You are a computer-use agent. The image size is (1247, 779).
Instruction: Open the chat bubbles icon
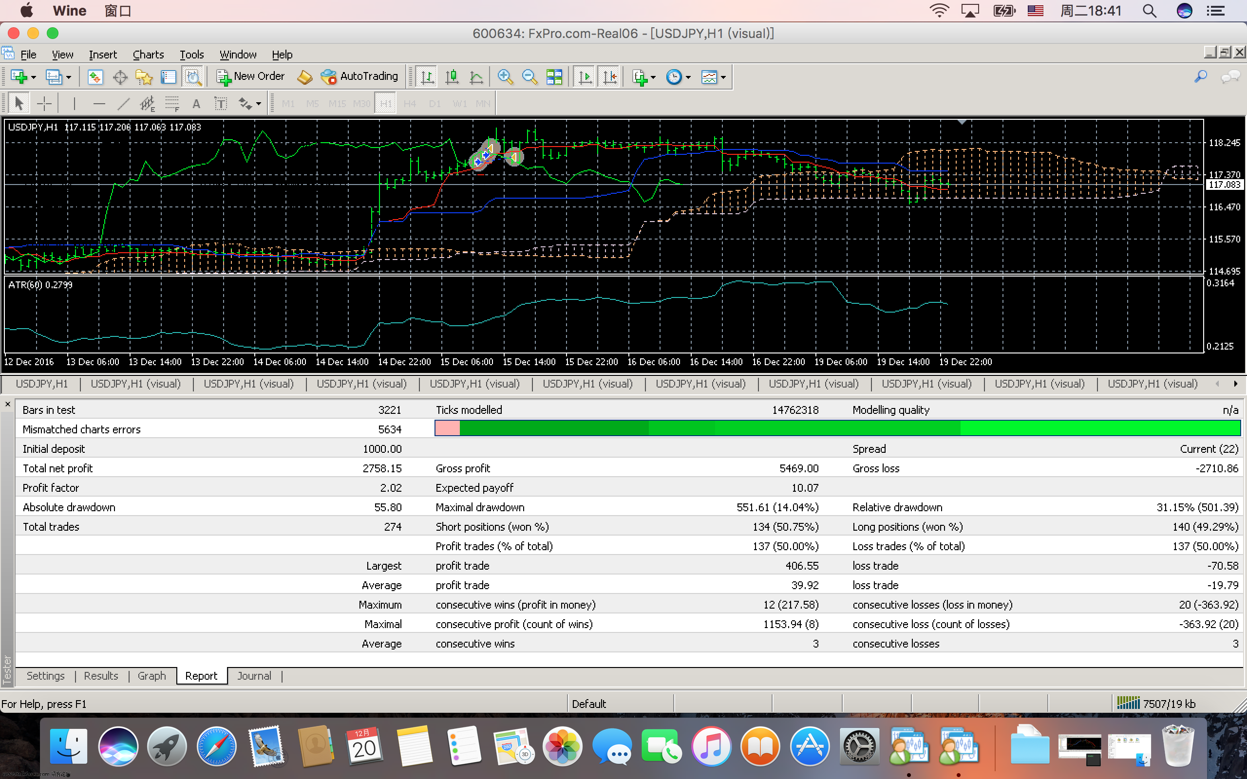1230,77
